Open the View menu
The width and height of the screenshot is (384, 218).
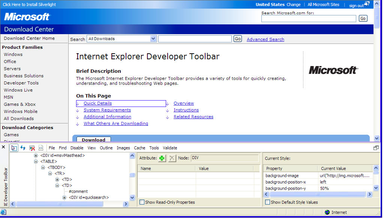(x=91, y=148)
